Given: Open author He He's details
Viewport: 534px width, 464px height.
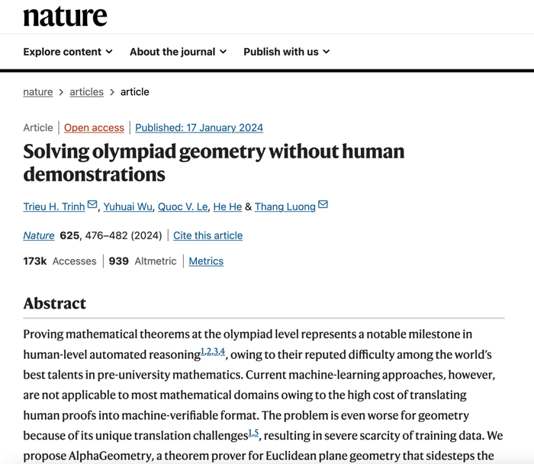Looking at the screenshot, I should point(227,207).
